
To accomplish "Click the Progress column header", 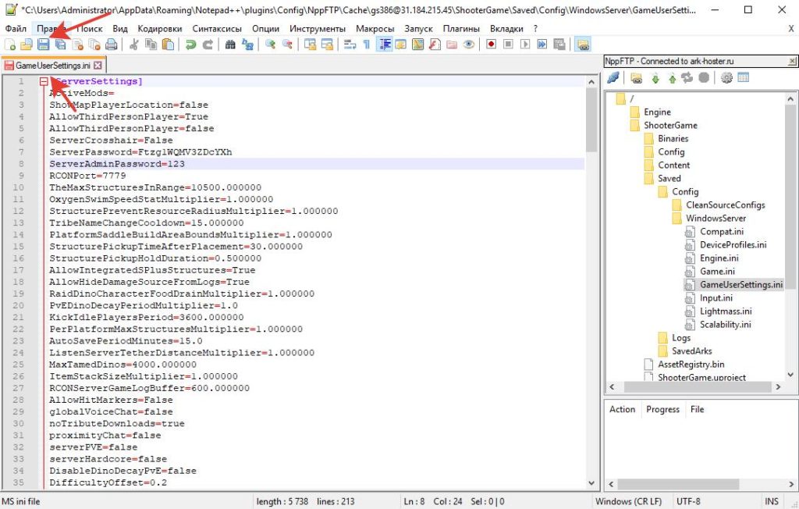I will point(662,410).
